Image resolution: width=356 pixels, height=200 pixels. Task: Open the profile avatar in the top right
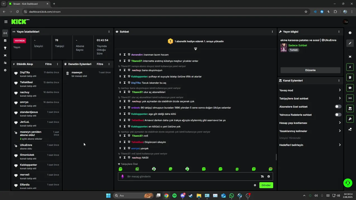click(346, 22)
